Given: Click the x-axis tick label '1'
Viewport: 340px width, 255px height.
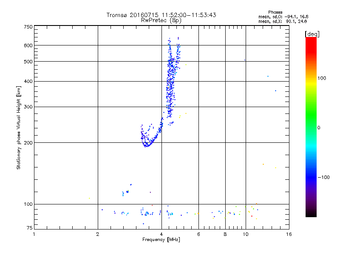Looking at the screenshot, I should coord(34,234).
